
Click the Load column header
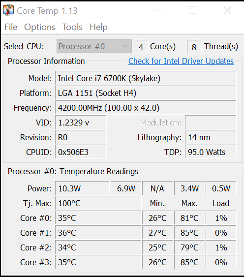pos(221,203)
